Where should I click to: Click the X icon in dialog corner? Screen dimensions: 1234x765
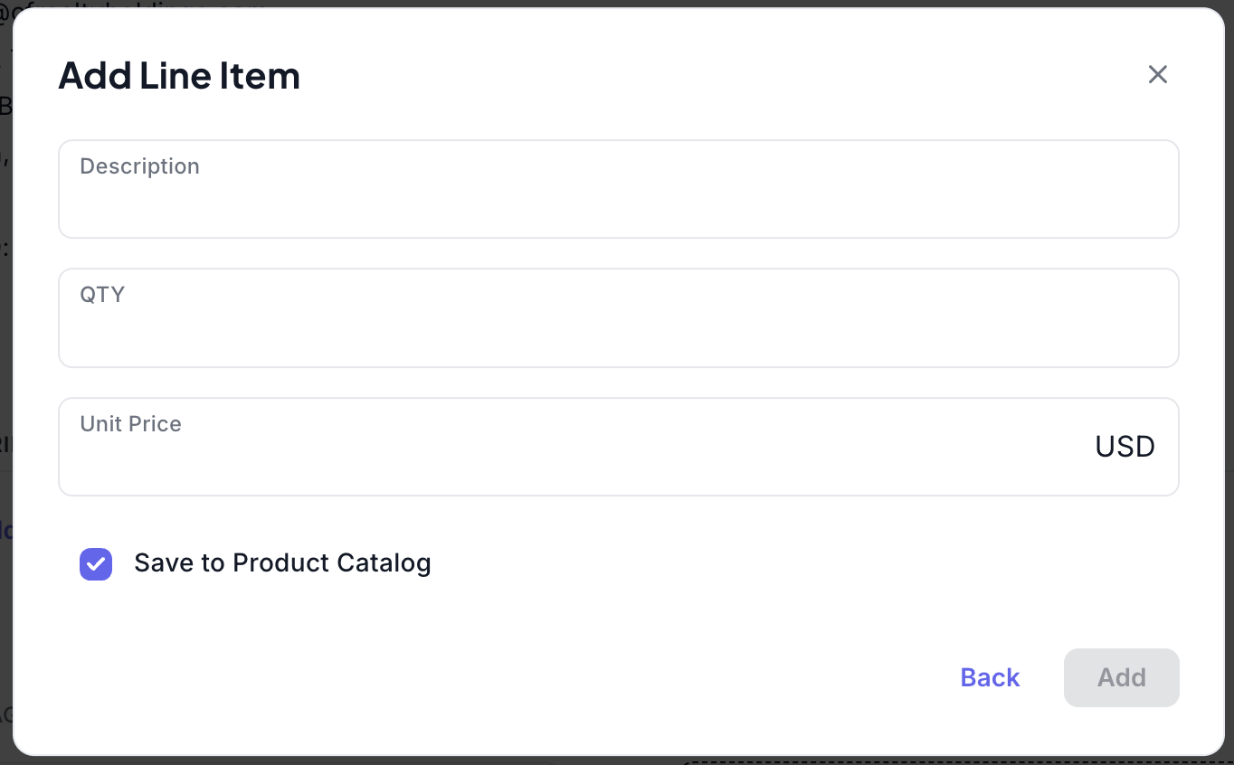pos(1157,75)
